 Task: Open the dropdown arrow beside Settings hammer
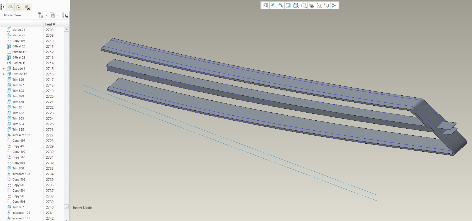coord(46,15)
